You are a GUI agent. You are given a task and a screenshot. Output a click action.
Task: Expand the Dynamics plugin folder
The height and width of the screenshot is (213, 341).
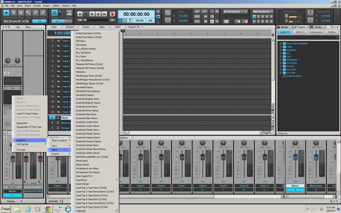[281, 50]
